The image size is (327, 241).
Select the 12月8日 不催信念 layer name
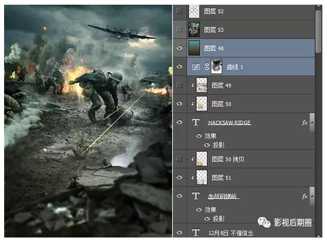pos(231,233)
